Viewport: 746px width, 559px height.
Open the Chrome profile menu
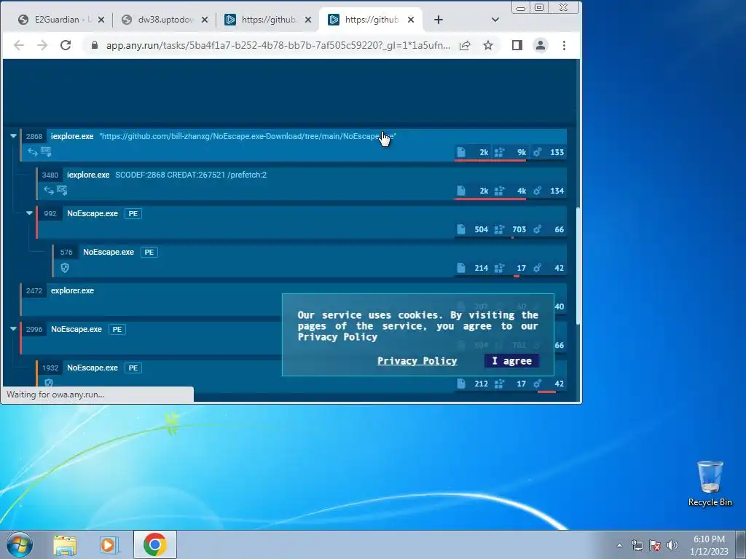541,45
